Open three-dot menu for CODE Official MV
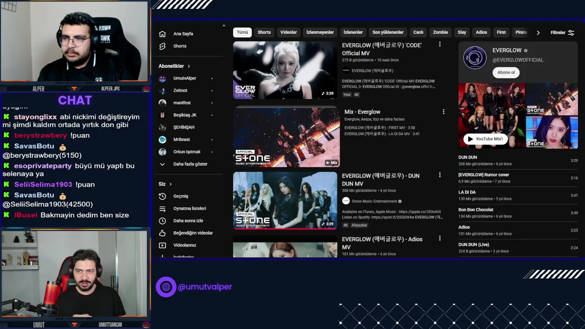 click(x=440, y=44)
